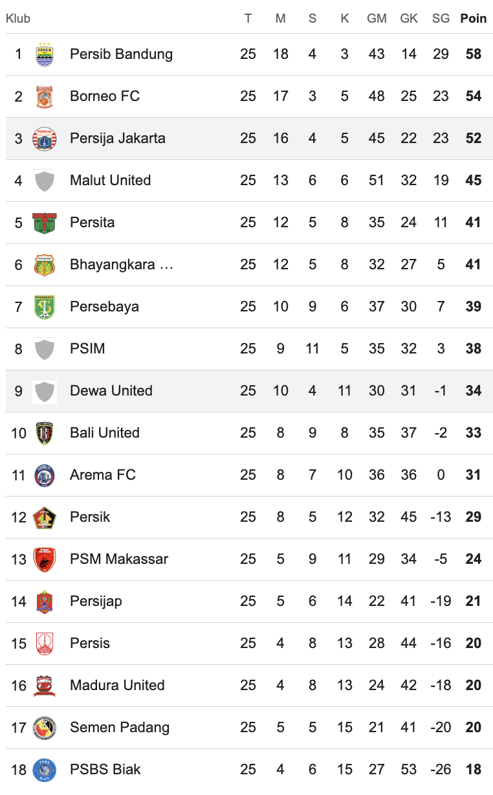Click the Persebaya green crest
Screen dimensions: 493x795
pyautogui.click(x=45, y=307)
